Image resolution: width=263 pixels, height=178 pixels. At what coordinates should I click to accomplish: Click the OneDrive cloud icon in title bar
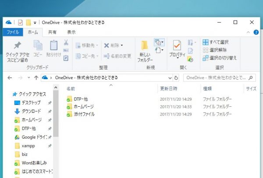click(8, 22)
